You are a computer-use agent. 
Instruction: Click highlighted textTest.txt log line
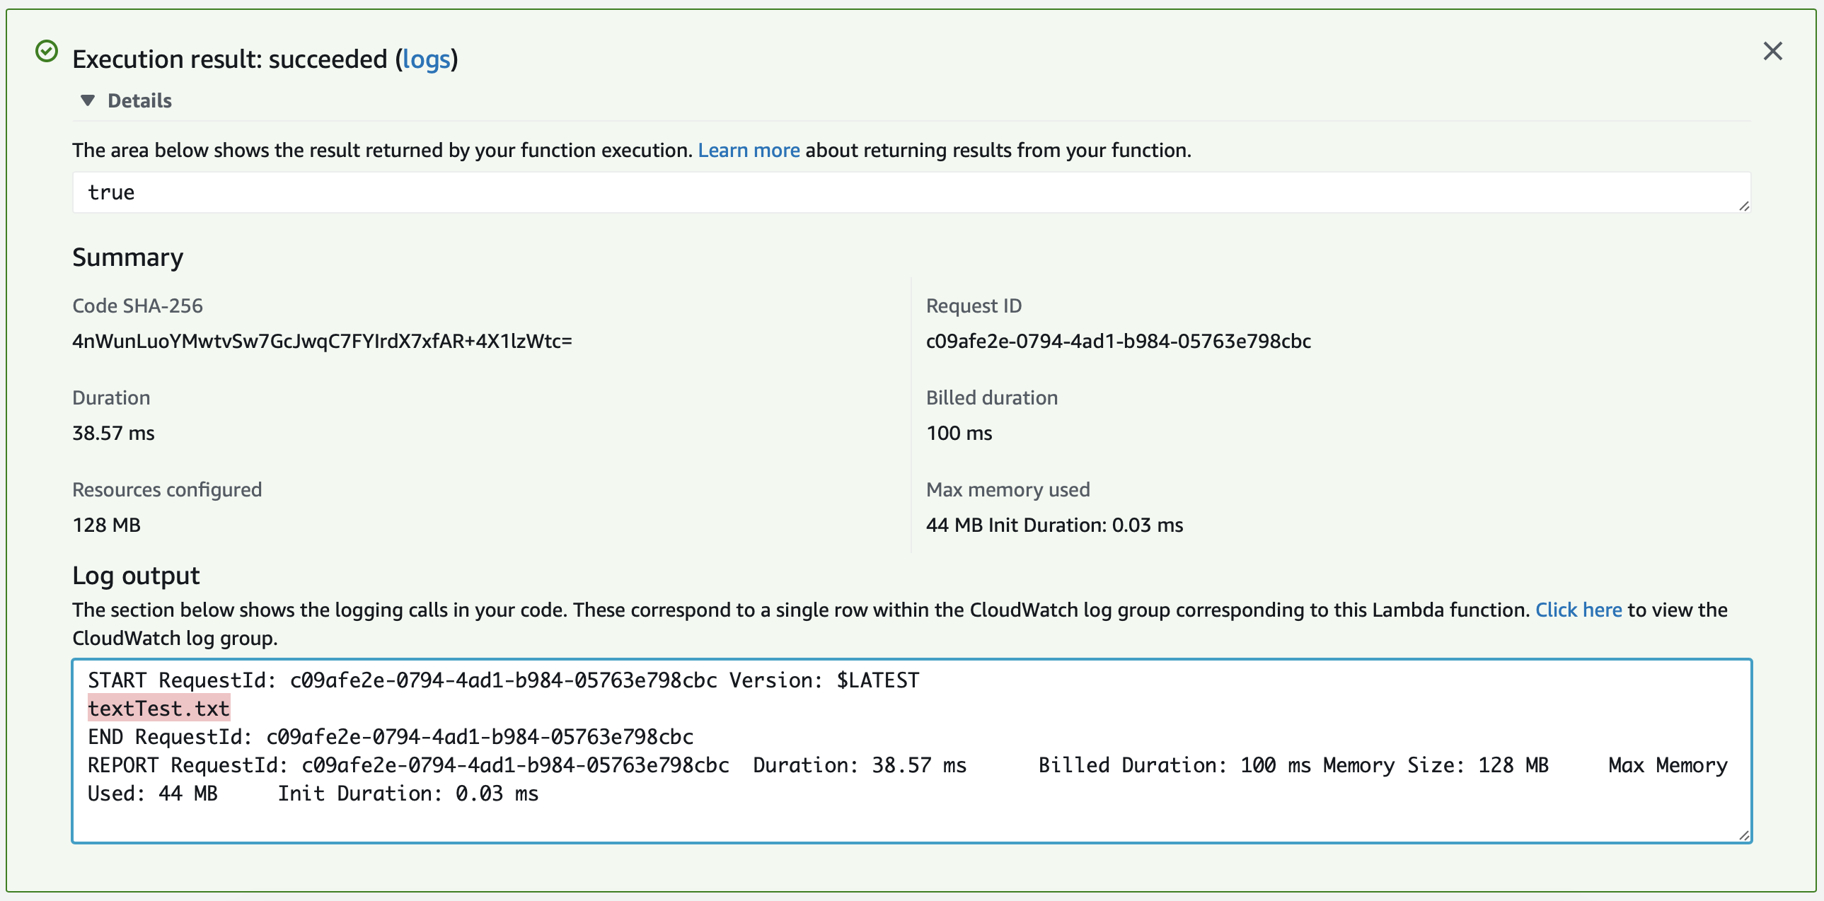(158, 709)
